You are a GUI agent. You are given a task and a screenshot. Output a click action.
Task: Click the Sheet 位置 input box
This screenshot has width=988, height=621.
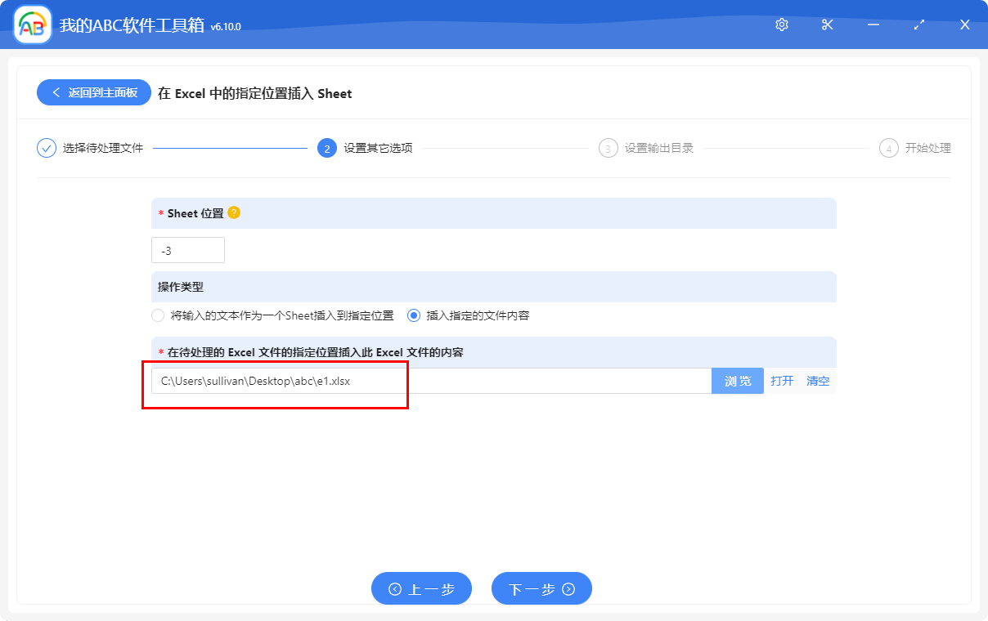(x=188, y=250)
